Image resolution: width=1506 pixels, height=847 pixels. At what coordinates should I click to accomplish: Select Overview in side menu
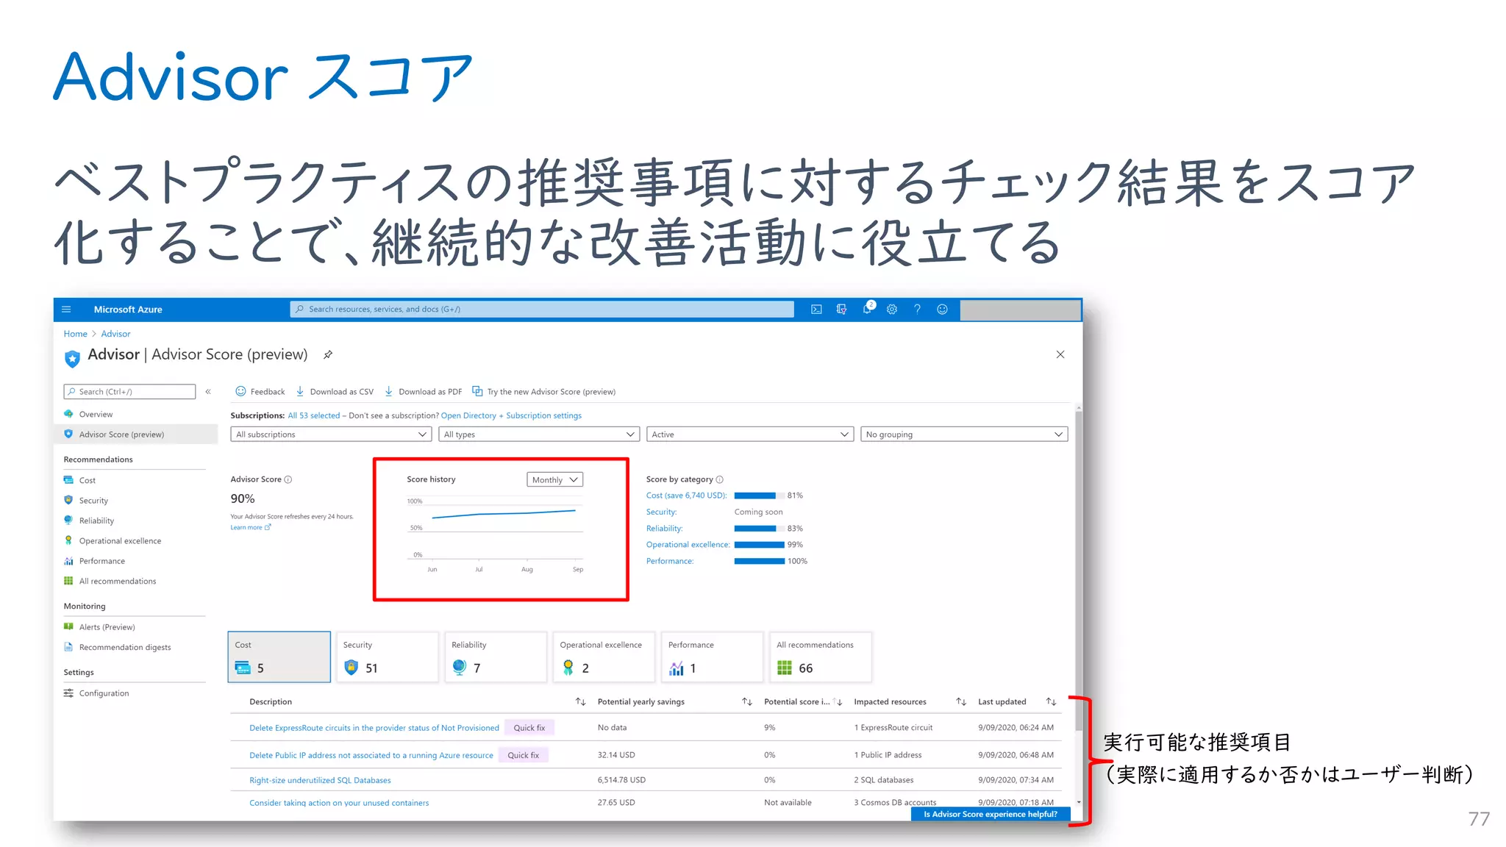pos(96,415)
